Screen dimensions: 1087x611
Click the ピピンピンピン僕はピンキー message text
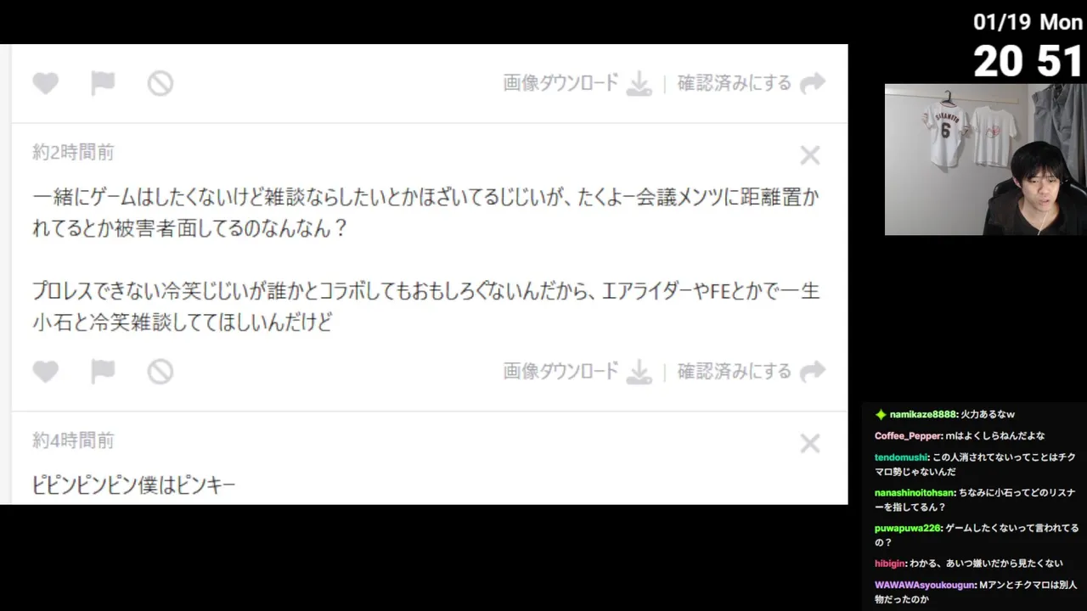click(x=133, y=485)
